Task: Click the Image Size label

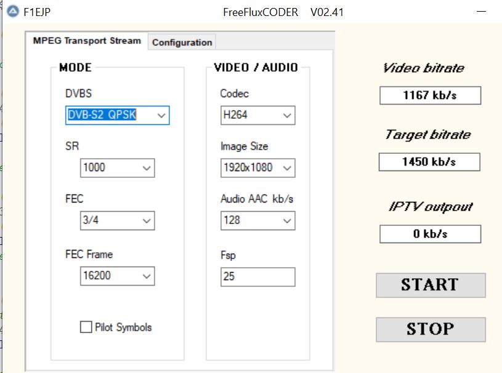Action: pyautogui.click(x=245, y=146)
